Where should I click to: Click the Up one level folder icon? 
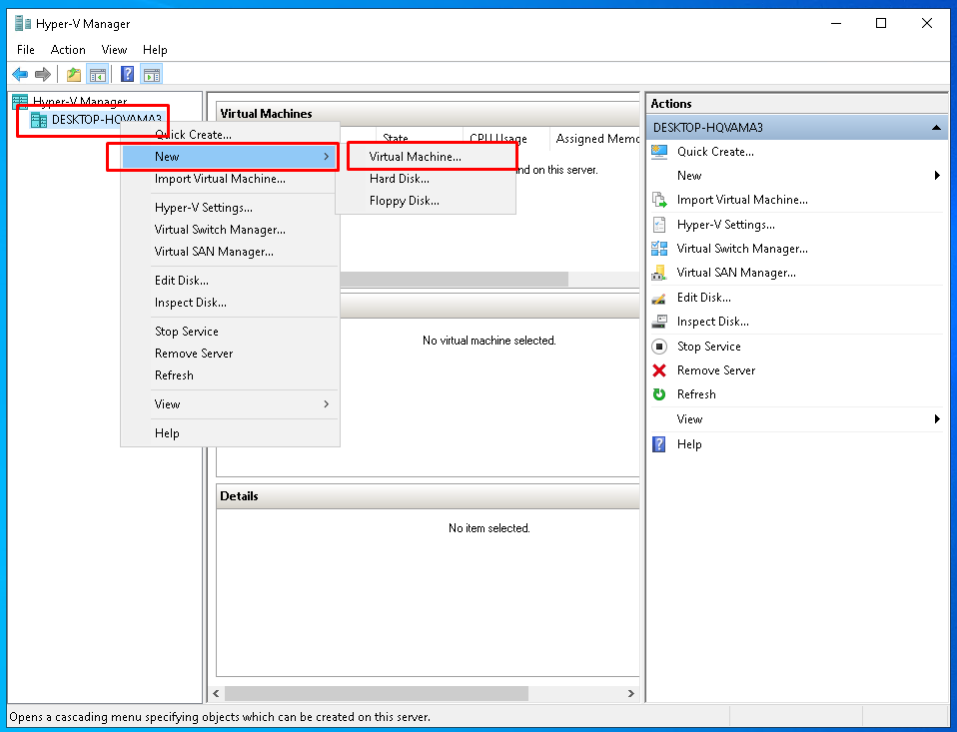coord(74,75)
